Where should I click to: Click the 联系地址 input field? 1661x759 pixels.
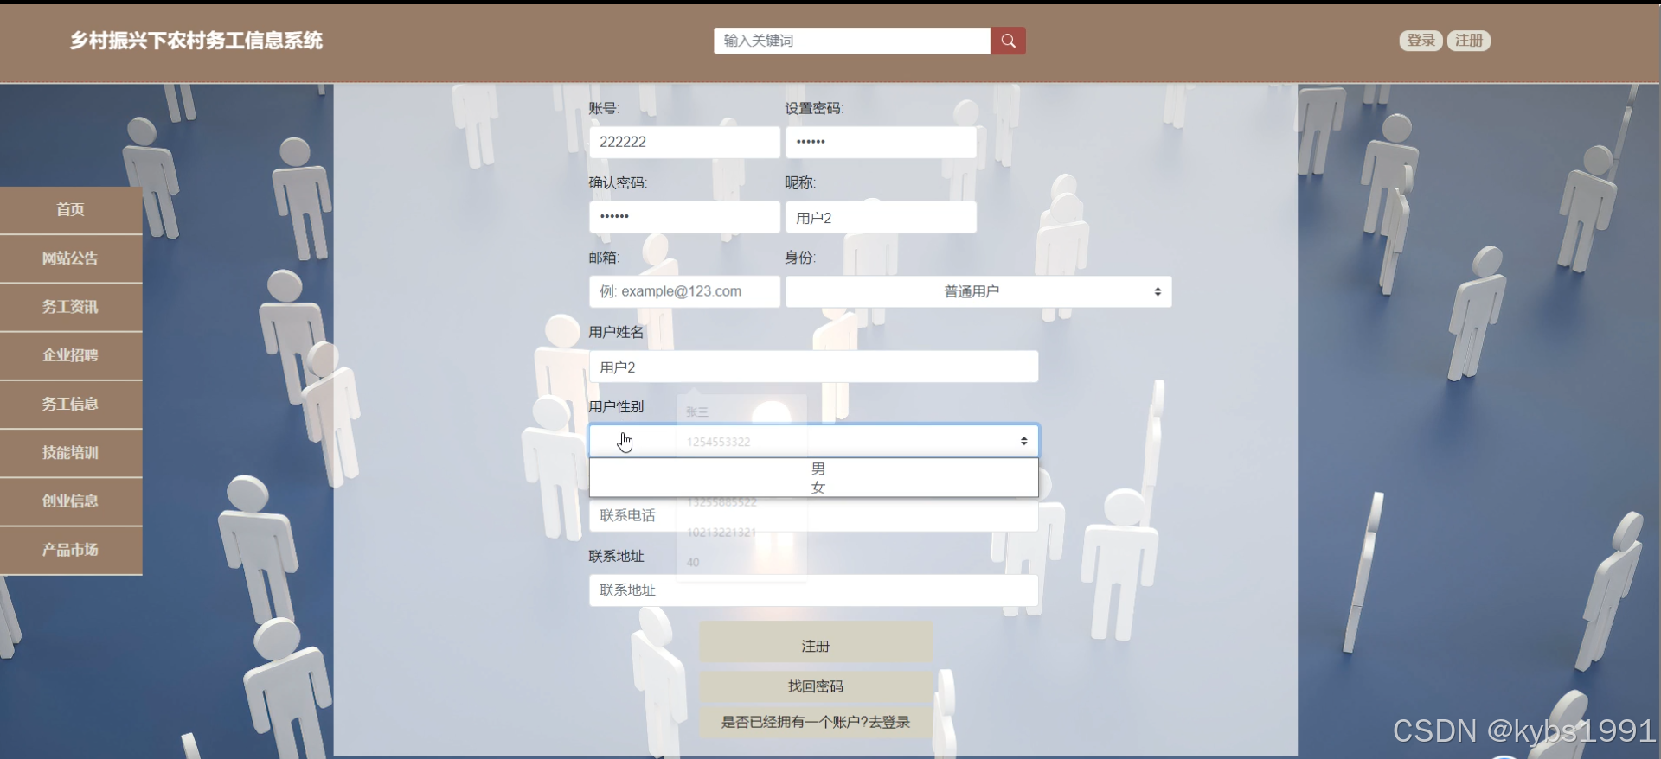(x=813, y=590)
